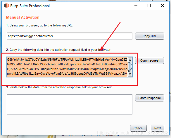The image size is (171, 138).
Task: Minimize the Burp Suite Professional window
Action: tap(136, 6)
